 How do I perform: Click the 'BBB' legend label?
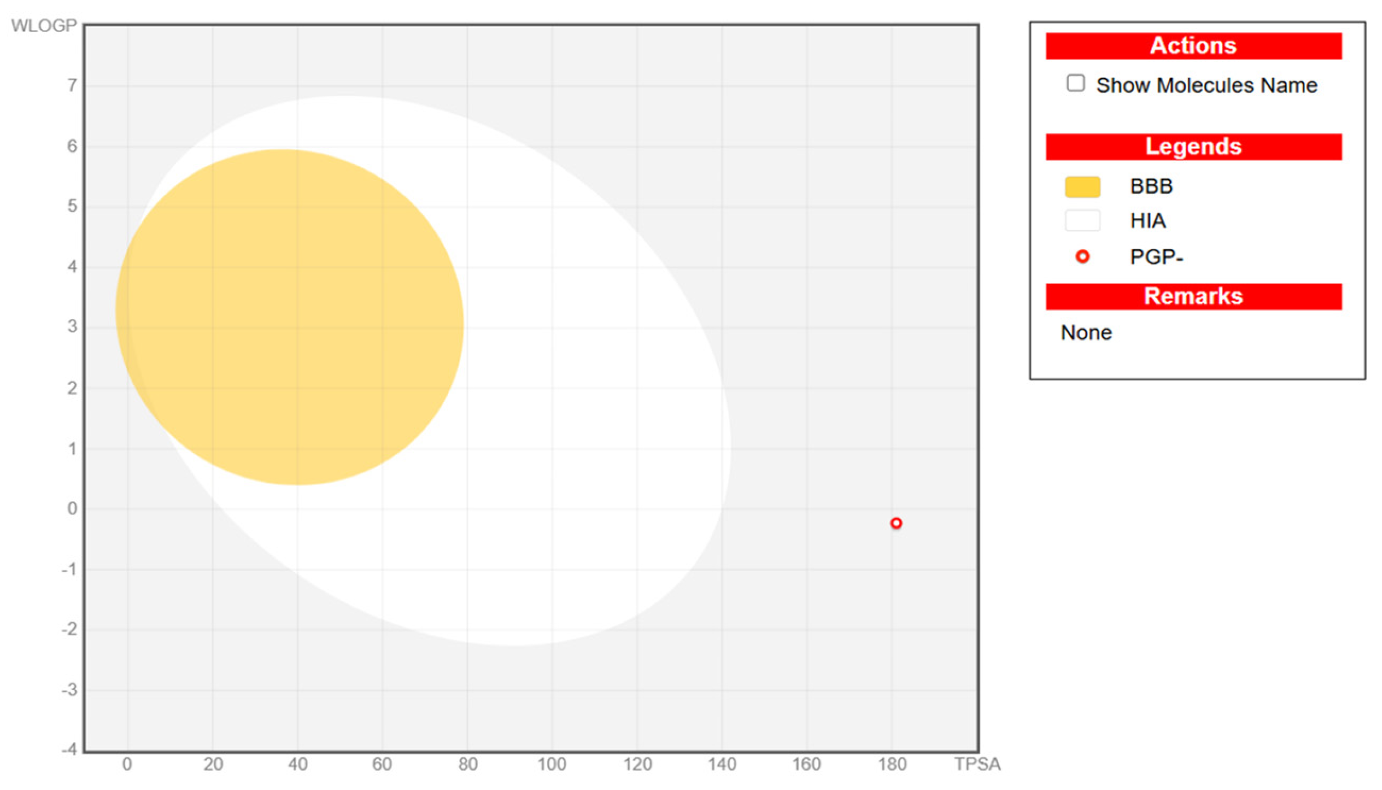pyautogui.click(x=1151, y=186)
